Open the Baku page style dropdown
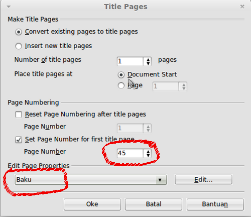This screenshot has width=251, height=217. 91,180
